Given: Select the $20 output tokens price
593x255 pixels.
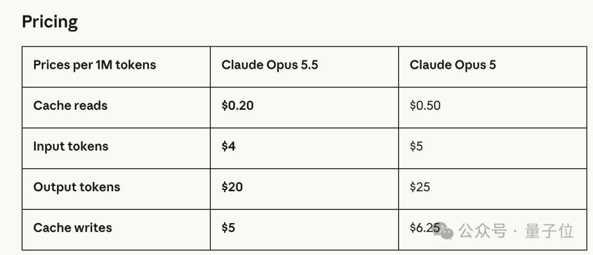Looking at the screenshot, I should [232, 187].
